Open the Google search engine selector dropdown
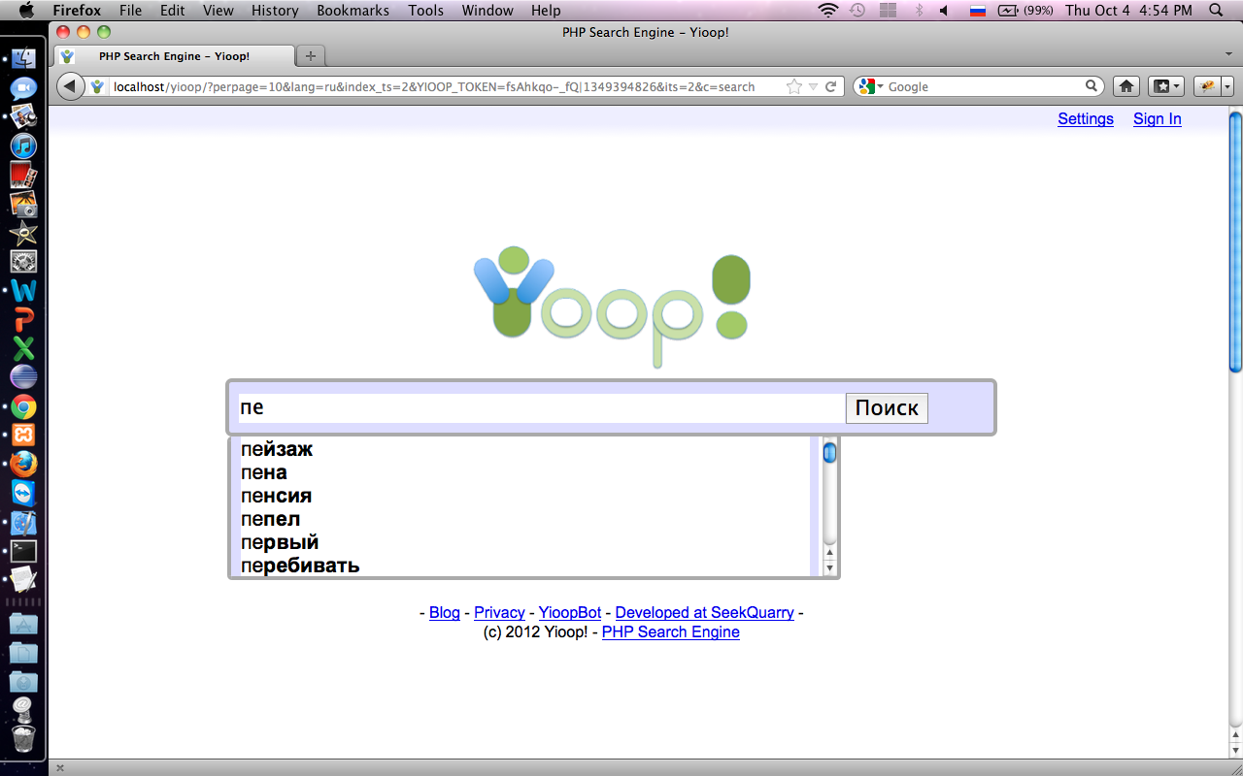 871,86
